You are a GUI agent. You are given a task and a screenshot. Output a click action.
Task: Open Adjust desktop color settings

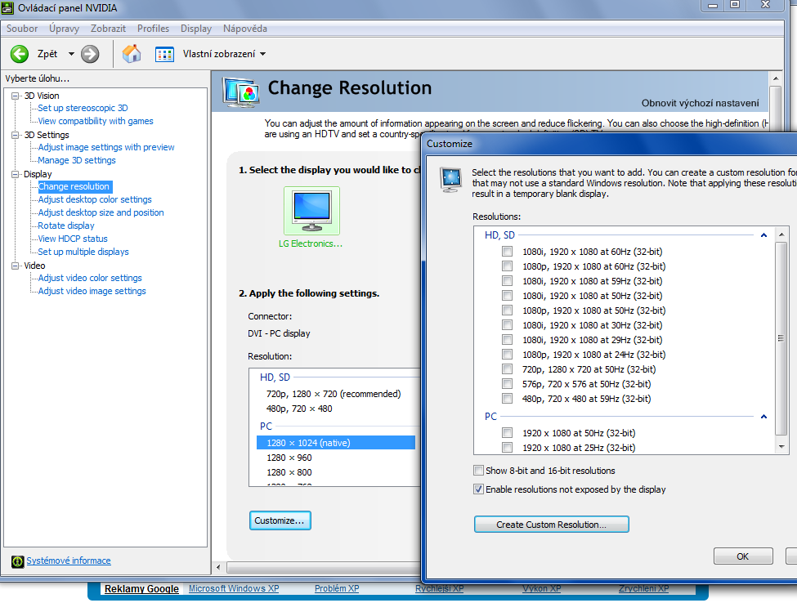(95, 199)
